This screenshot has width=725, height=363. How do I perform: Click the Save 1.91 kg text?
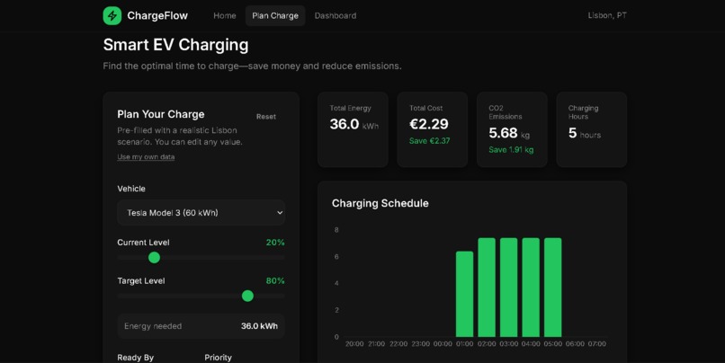(511, 150)
